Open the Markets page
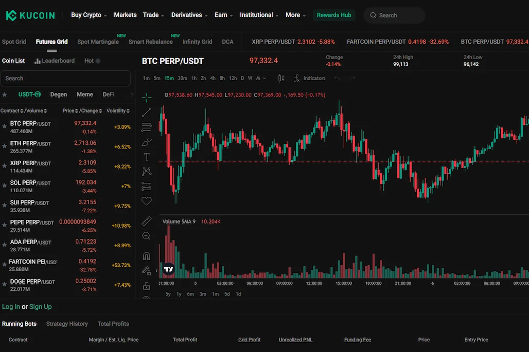 click(x=125, y=15)
